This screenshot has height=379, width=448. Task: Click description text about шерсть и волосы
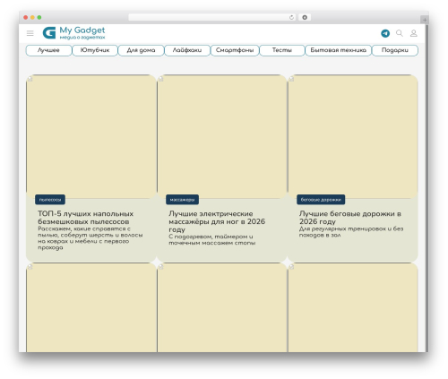[x=90, y=238]
